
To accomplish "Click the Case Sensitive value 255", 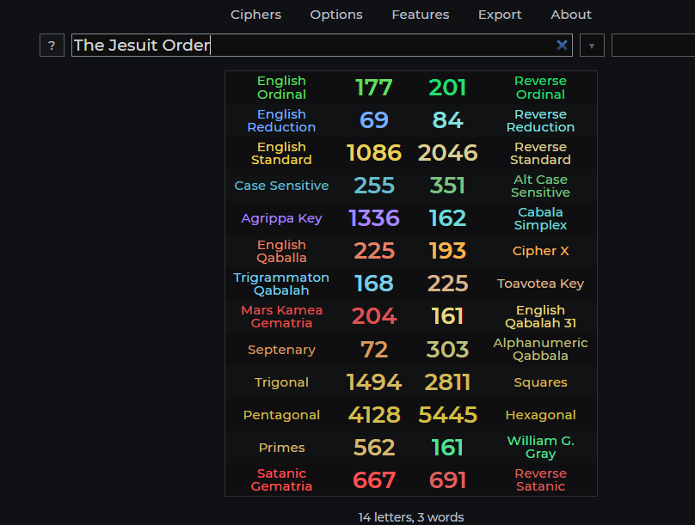I will (x=374, y=186).
